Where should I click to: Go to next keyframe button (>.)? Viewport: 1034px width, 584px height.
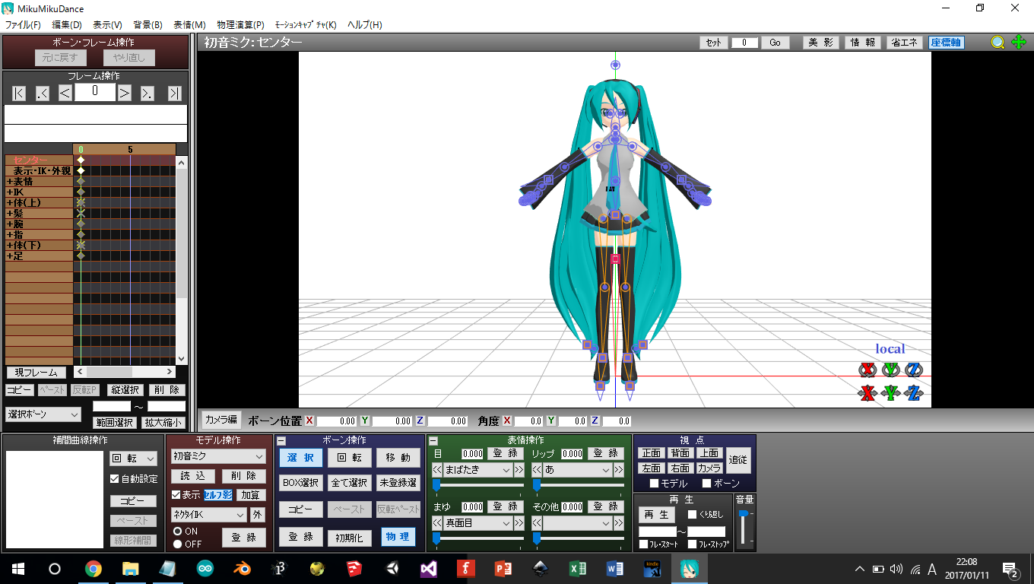point(148,94)
